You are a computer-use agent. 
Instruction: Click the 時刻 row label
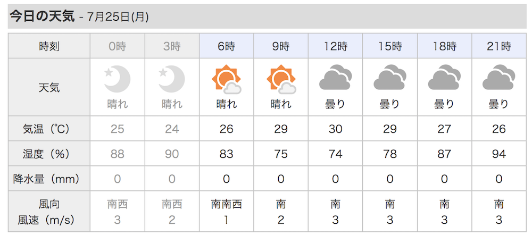[x=49, y=46]
